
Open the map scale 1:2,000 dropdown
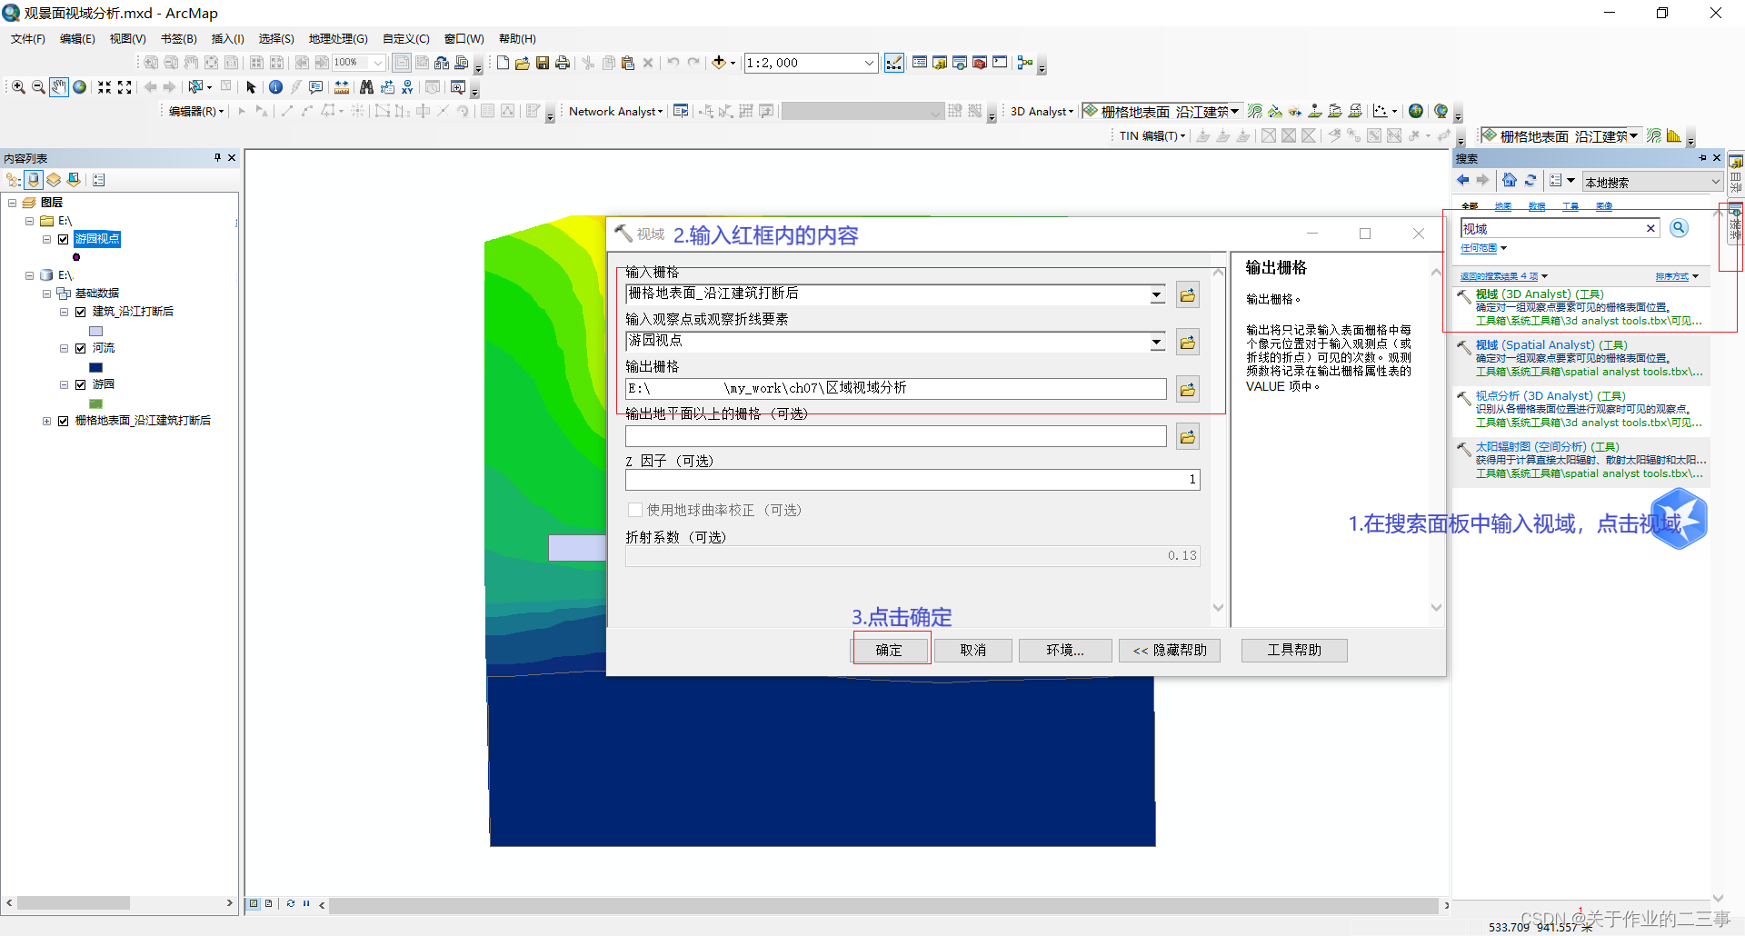click(869, 63)
